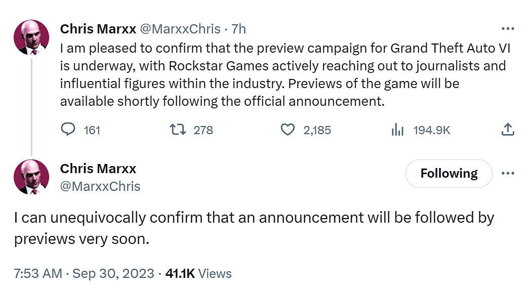
Task: Open the first tweet's profile avatar
Action: (31, 38)
